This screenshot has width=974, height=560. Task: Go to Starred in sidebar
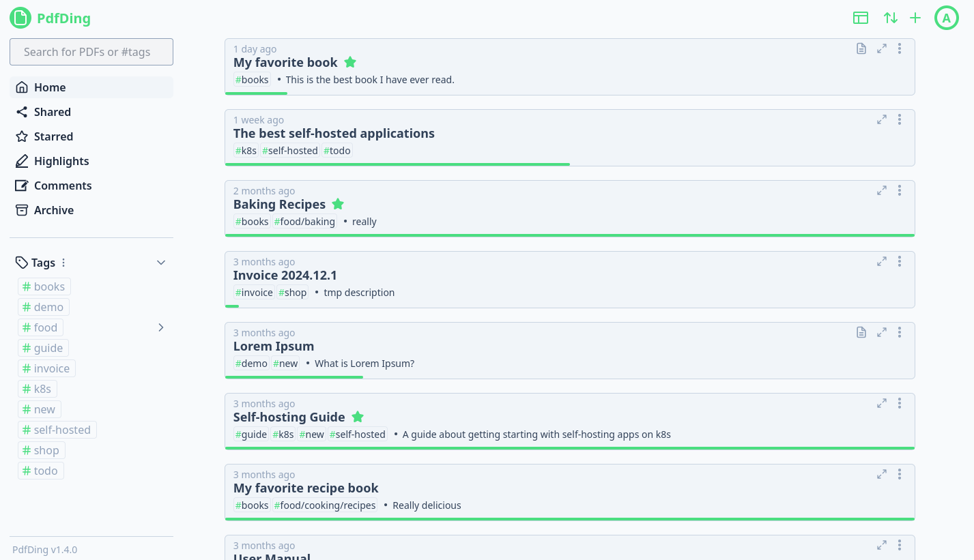tap(53, 136)
